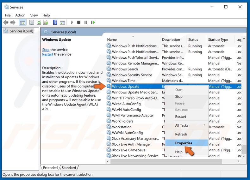Screen dimensions: 250x180
Task: Click the Start Service play icon
Action: [x=72, y=22]
